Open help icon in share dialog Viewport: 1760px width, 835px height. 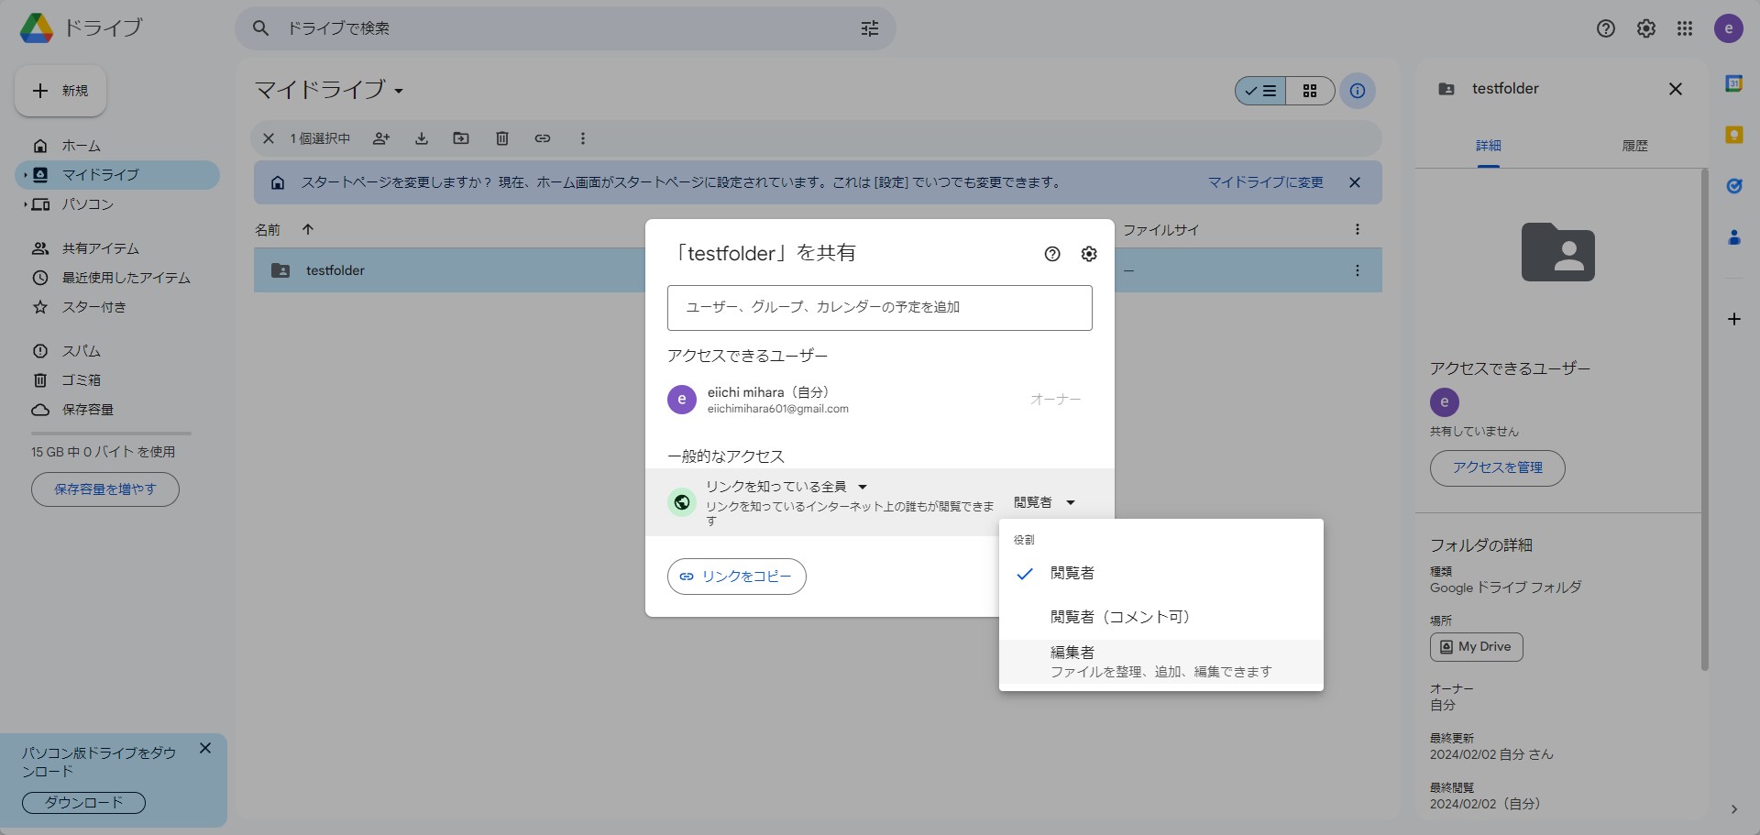pyautogui.click(x=1052, y=254)
